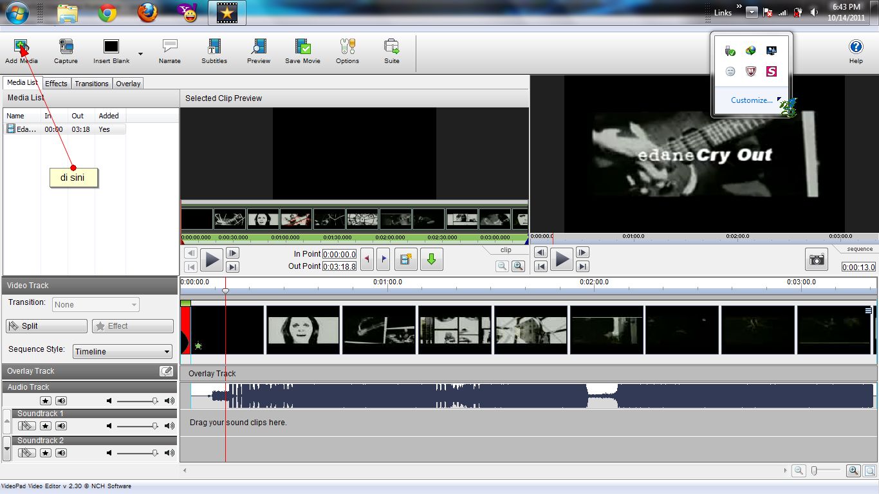The height and width of the screenshot is (494, 879).
Task: Zoom out the sequence timeline
Action: 799,471
